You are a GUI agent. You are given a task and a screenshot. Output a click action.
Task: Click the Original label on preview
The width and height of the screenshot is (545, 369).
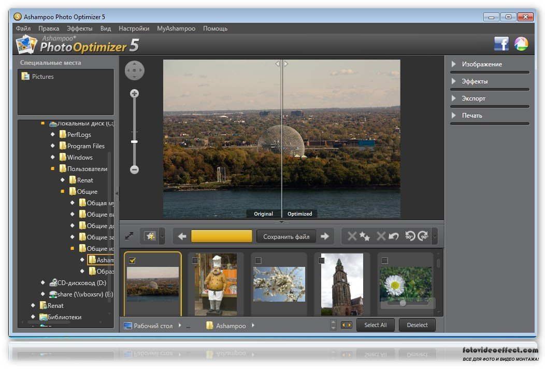point(264,214)
